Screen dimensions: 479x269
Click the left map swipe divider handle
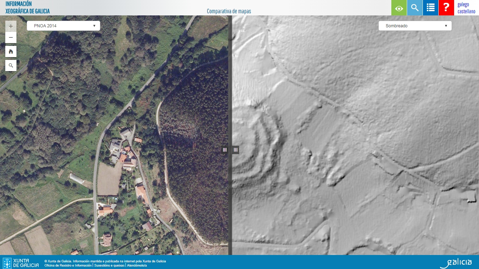225,150
